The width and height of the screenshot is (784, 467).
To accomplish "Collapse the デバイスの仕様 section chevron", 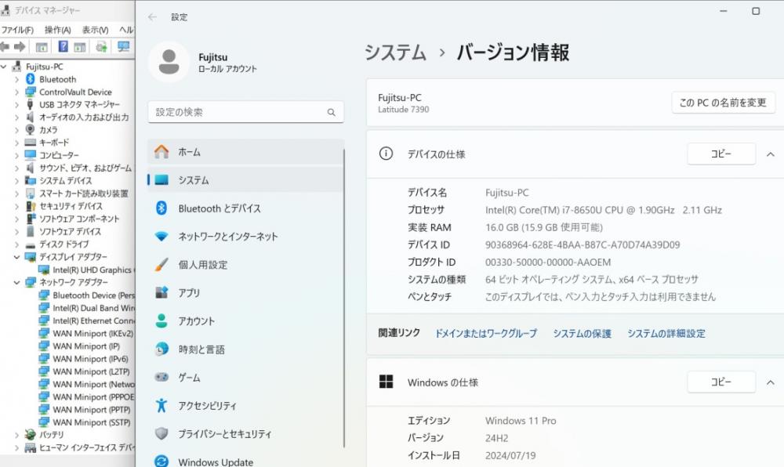I will 771,154.
